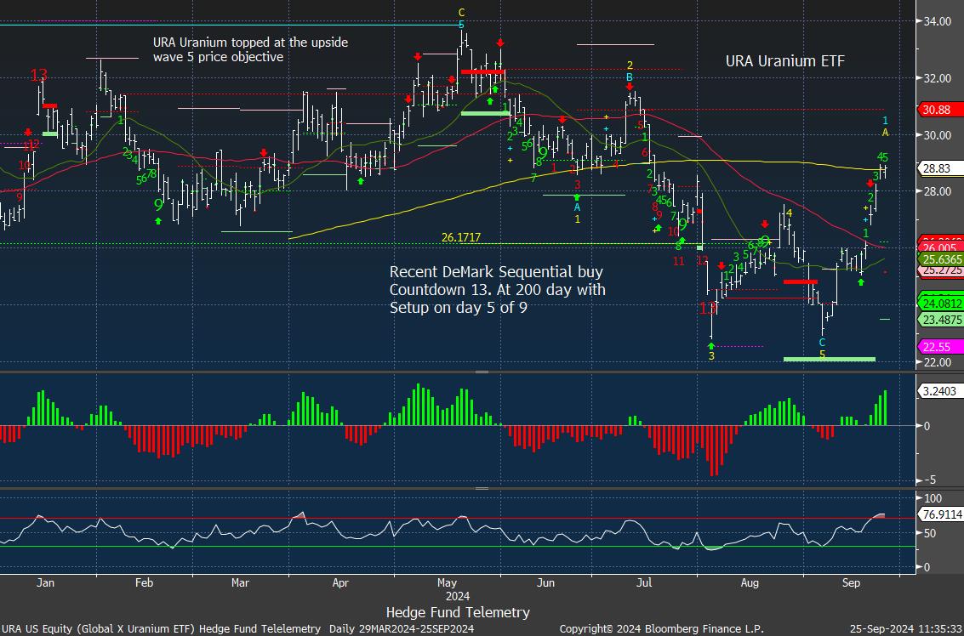The height and width of the screenshot is (636, 964).
Task: Select the large green 9 setup marker in February
Action: pyautogui.click(x=158, y=205)
